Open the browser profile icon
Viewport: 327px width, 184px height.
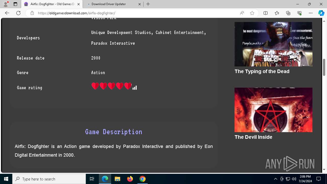(6, 4)
